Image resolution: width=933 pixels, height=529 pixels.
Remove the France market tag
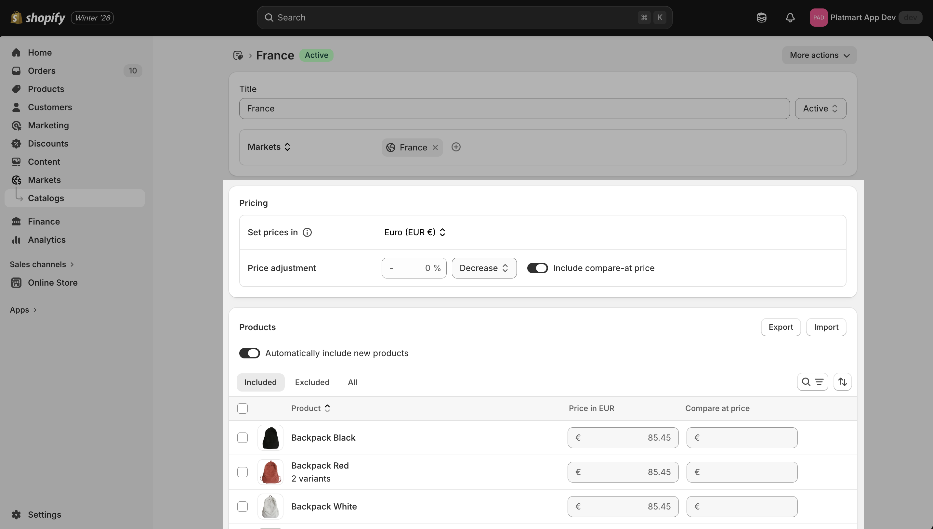[x=435, y=148]
